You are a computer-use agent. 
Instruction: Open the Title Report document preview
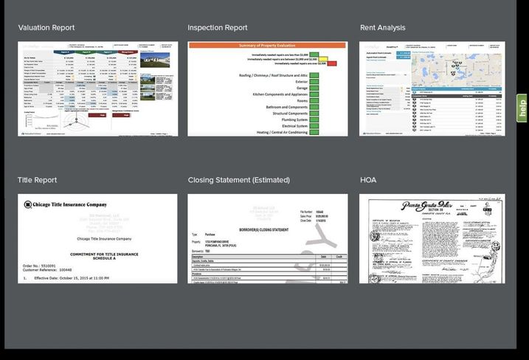[x=97, y=238]
